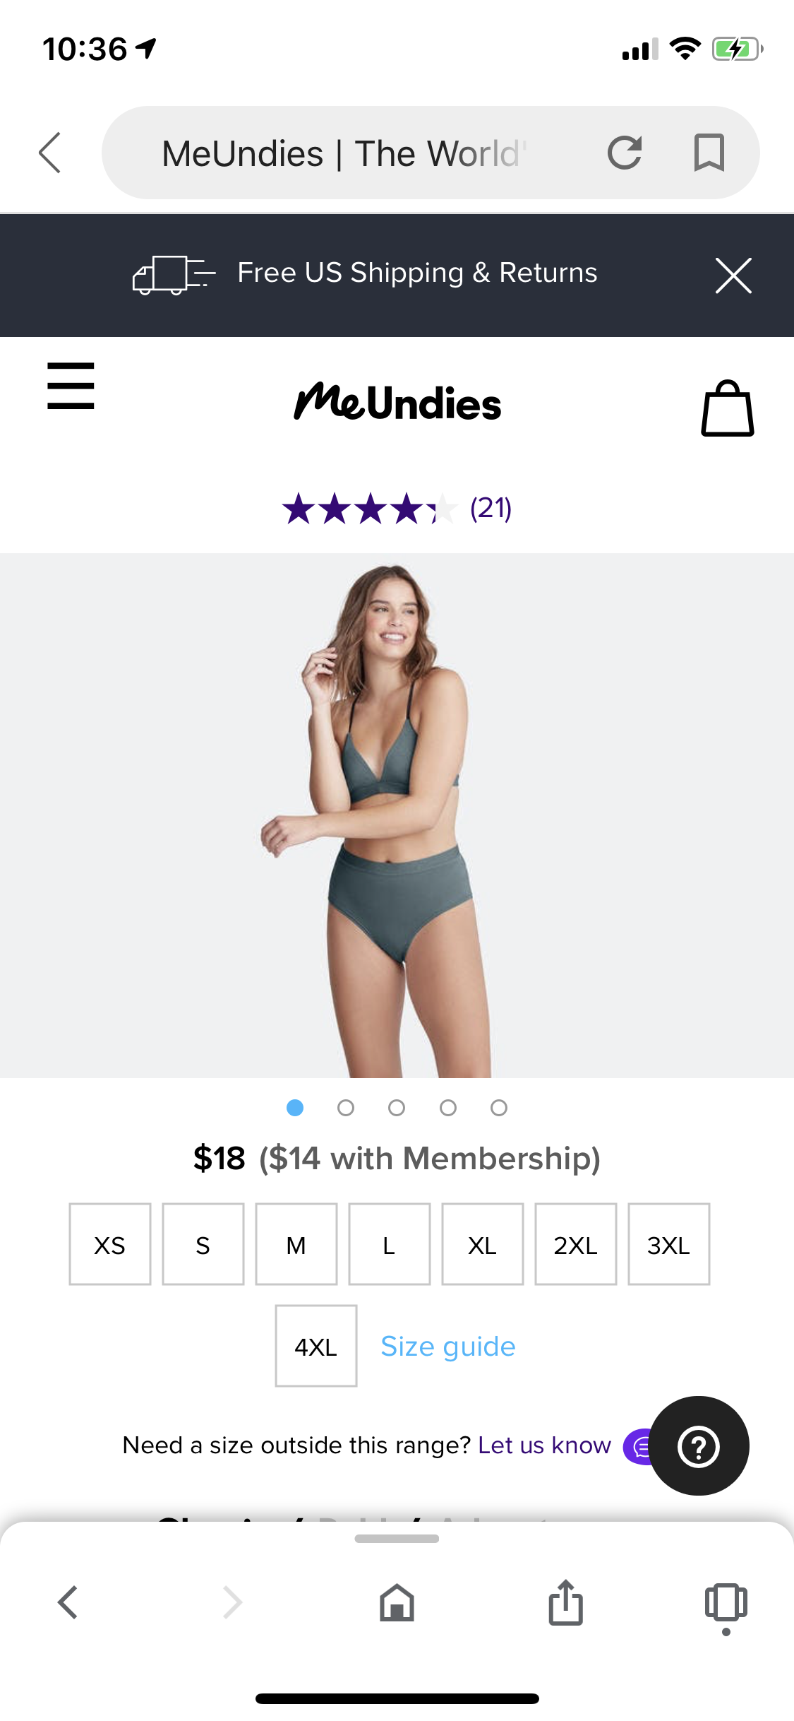Go back using top-left chevron
This screenshot has width=794, height=1721.
[50, 153]
